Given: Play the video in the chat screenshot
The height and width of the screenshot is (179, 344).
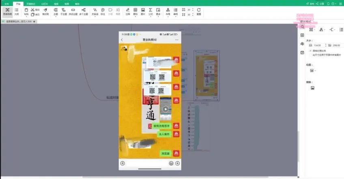Looking at the screenshot, I should (x=166, y=109).
